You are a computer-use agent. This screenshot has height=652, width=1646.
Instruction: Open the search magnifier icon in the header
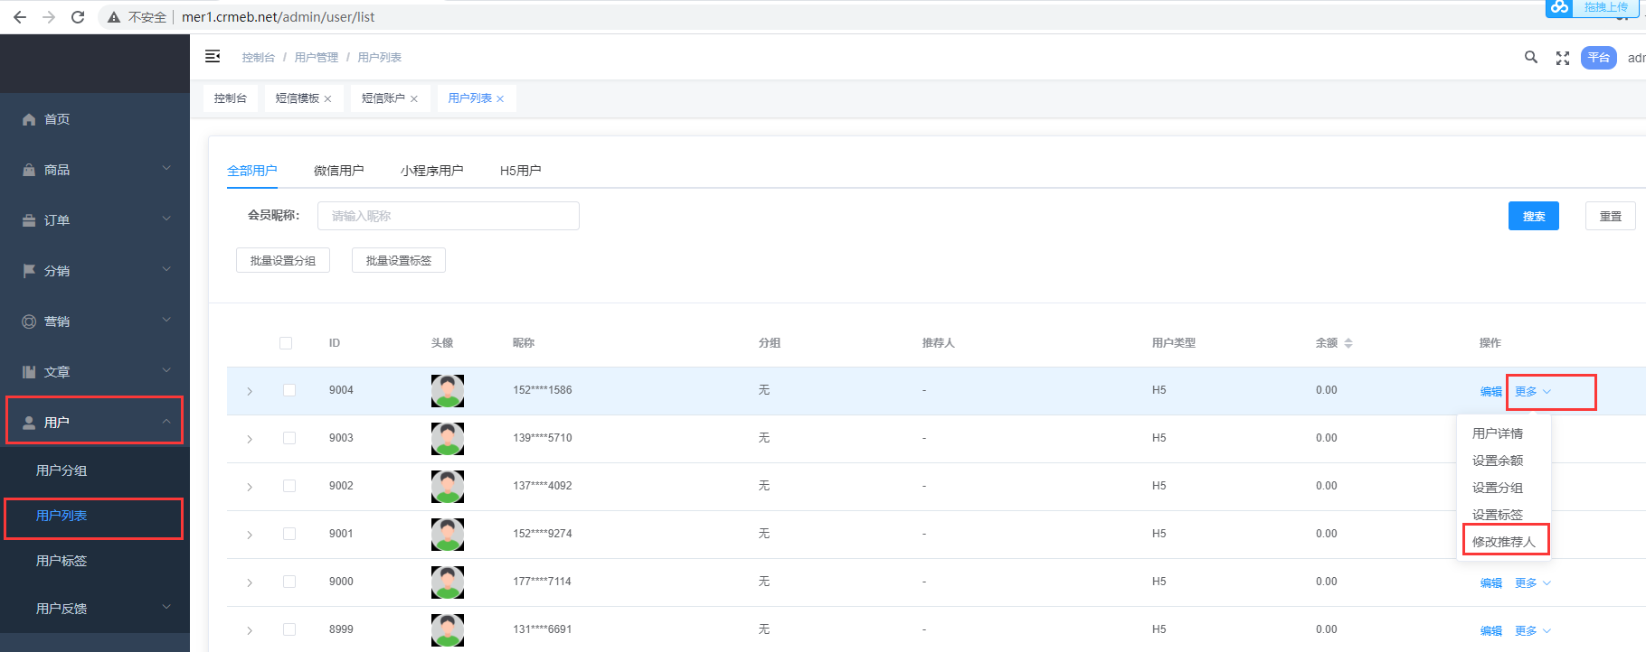click(1530, 57)
